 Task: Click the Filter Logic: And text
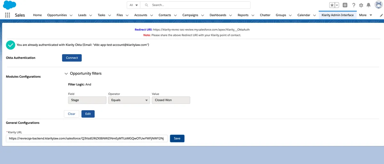coord(80,84)
